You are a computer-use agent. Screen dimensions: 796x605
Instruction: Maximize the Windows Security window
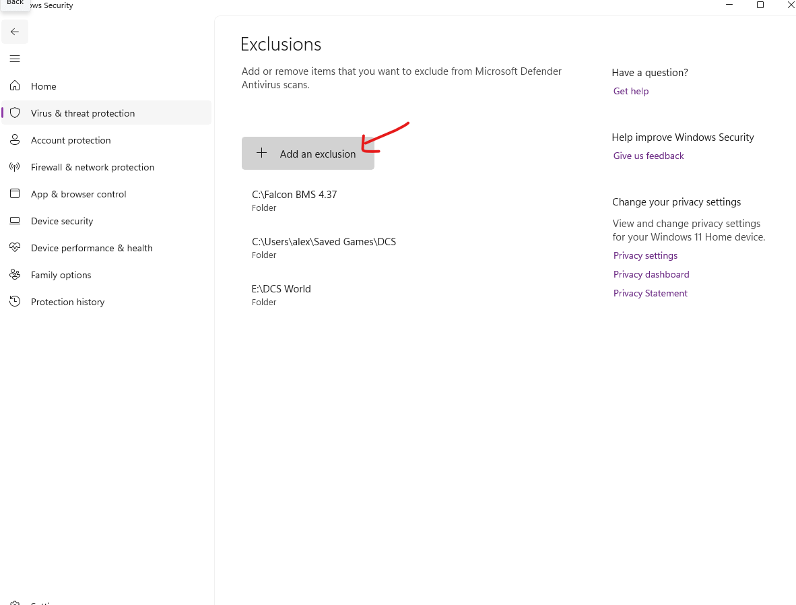[x=760, y=5]
